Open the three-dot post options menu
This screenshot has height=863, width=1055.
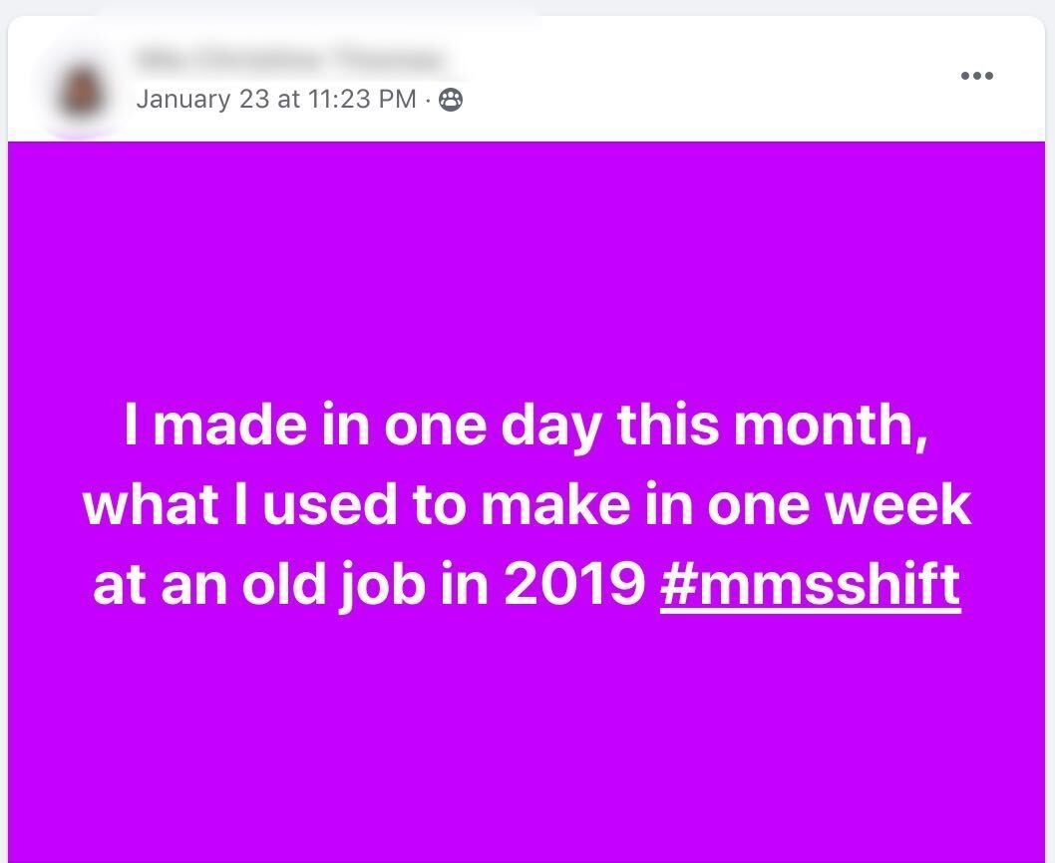(x=976, y=76)
